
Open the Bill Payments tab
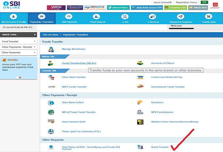[x=70, y=18]
